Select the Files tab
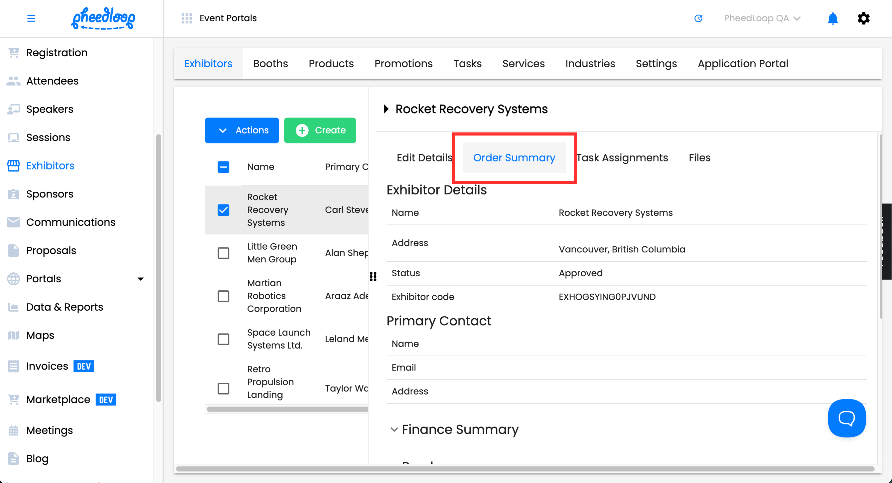Viewport: 892px width, 483px height. pyautogui.click(x=699, y=158)
